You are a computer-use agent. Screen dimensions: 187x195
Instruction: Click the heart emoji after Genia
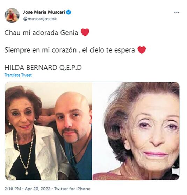click(85, 33)
